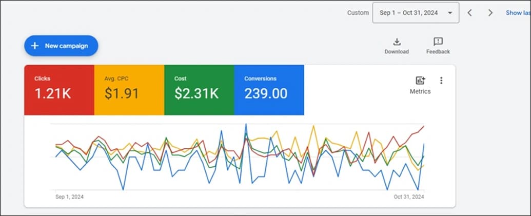
Task: Select the blue Conversions metric tile
Action: (x=269, y=90)
